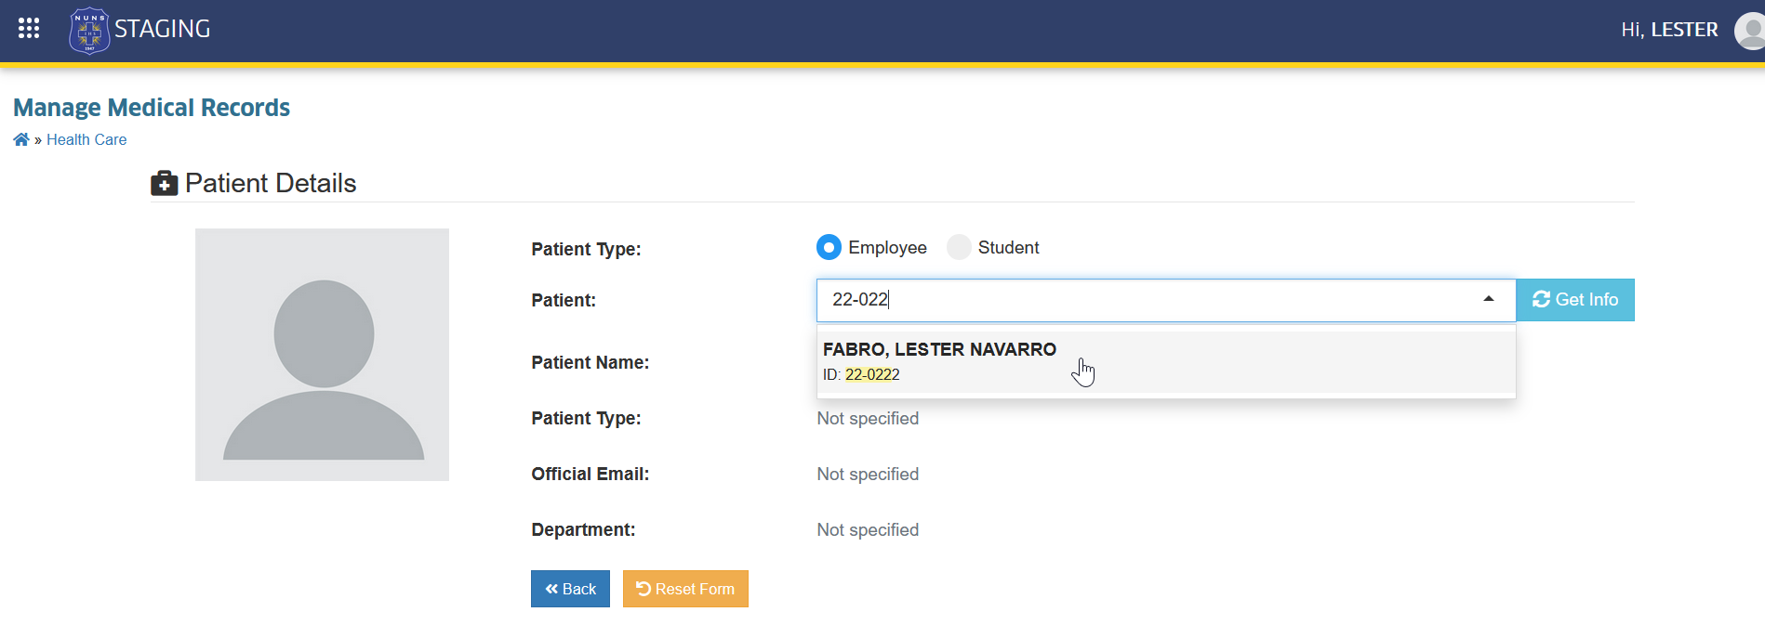This screenshot has width=1765, height=625.
Task: Open the apps grid menu icon
Action: 29,29
